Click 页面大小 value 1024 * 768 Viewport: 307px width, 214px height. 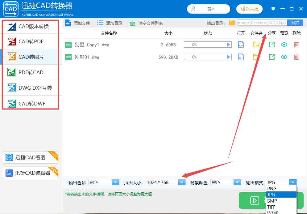pyautogui.click(x=158, y=182)
